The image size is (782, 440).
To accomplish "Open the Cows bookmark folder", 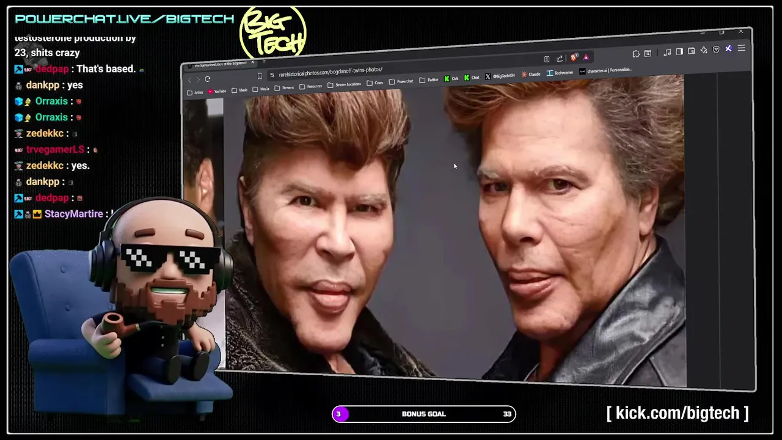I will pos(375,83).
